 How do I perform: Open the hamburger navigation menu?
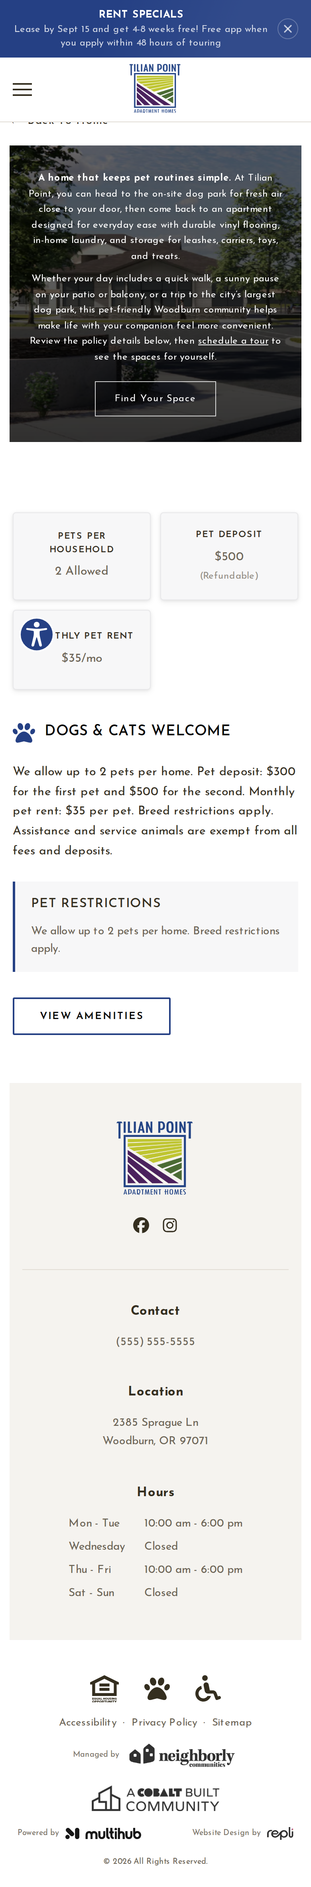(x=22, y=90)
